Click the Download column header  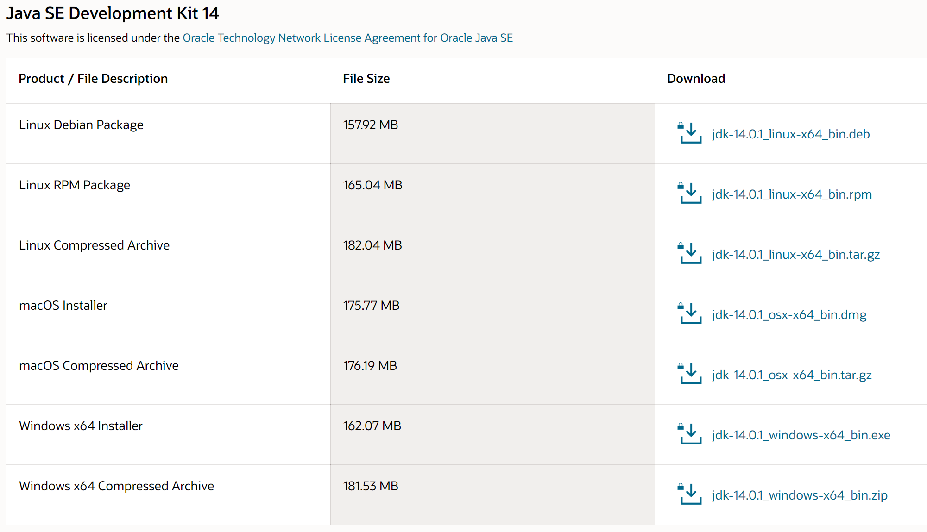(696, 79)
